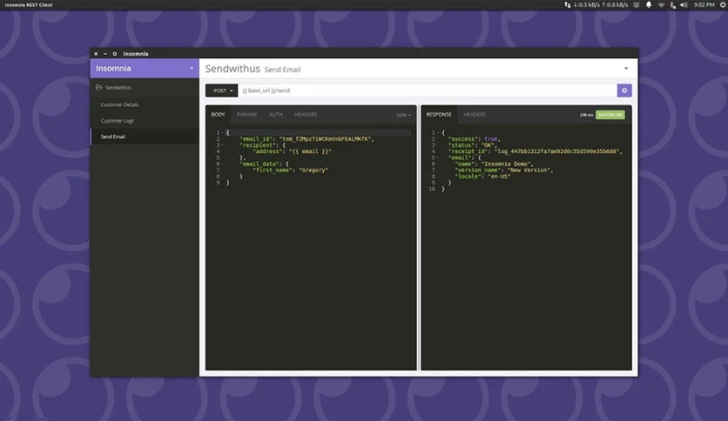Viewport: 728px width, 421px height.
Task: Open the request actions dropdown arrow
Action: 626,69
